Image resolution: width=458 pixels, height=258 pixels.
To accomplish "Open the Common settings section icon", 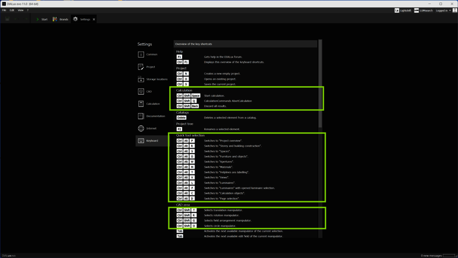I will pos(141,54).
